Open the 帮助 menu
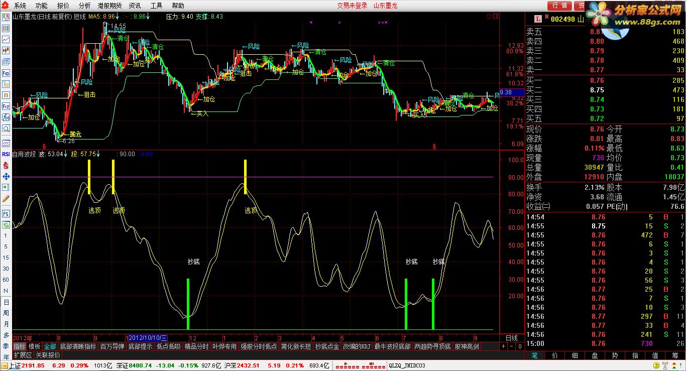 click(x=178, y=6)
